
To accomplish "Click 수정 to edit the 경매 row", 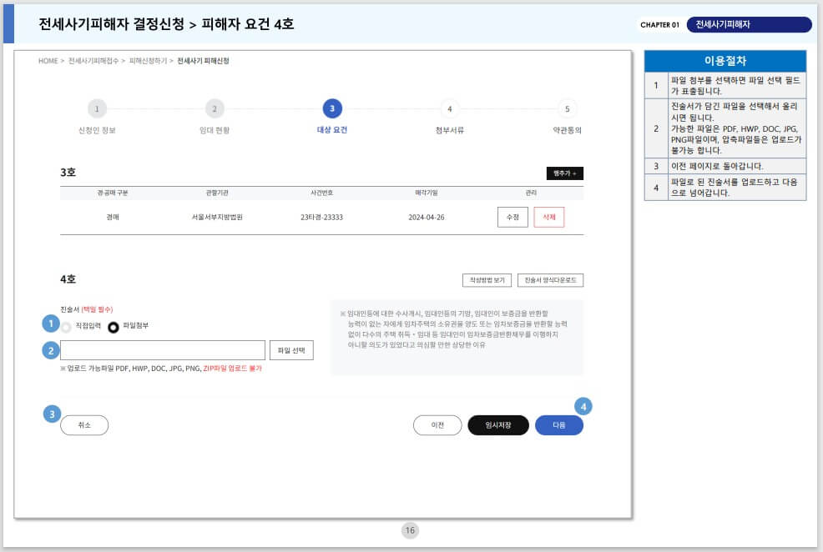I will tap(512, 217).
